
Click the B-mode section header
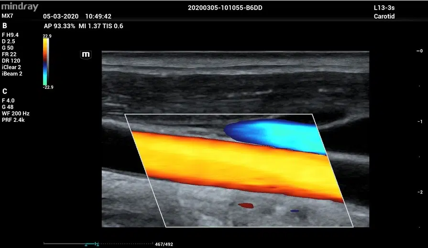(5, 25)
